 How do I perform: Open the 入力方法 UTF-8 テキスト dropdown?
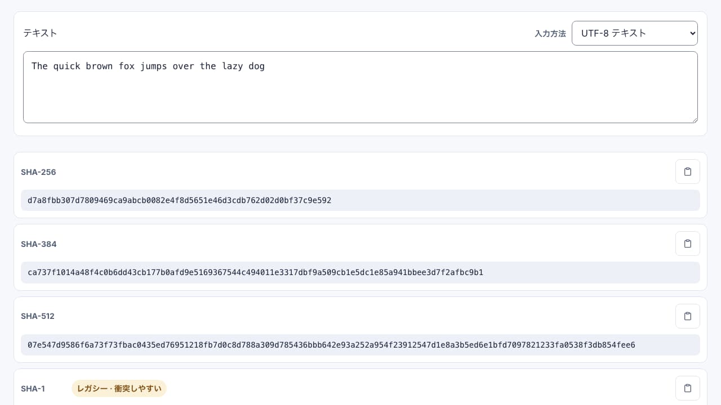pyautogui.click(x=635, y=33)
